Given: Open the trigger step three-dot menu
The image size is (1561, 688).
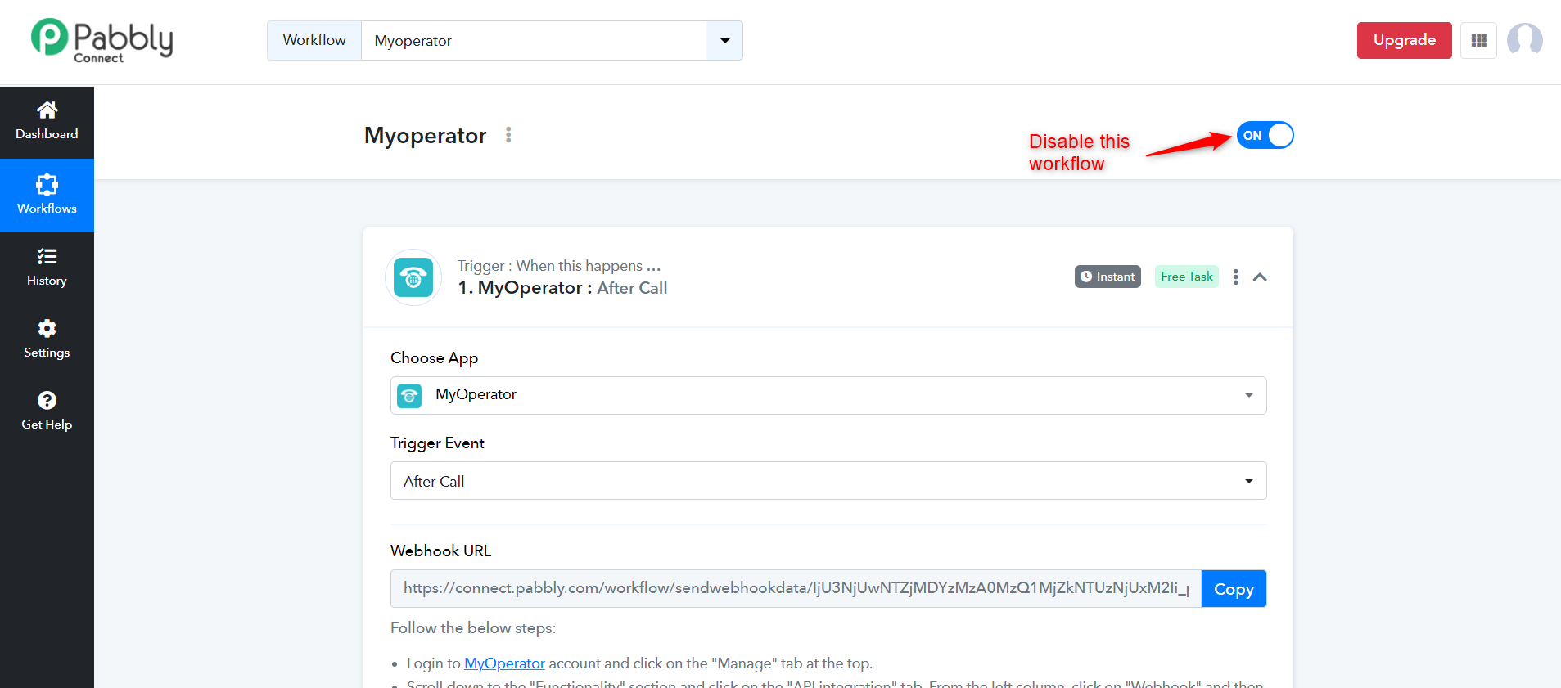Looking at the screenshot, I should [x=1236, y=277].
